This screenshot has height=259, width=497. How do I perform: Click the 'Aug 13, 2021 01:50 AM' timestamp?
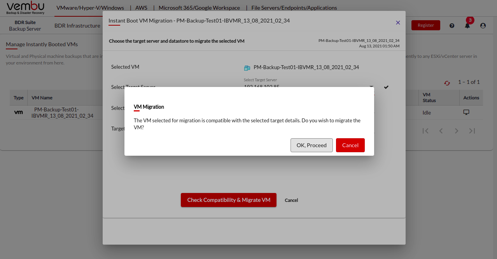[x=379, y=46]
